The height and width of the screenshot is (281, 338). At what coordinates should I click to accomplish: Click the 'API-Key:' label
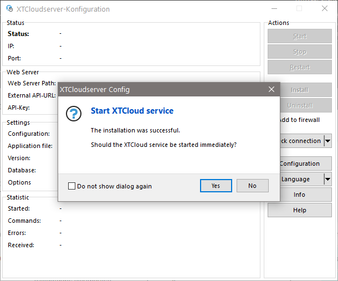(19, 108)
